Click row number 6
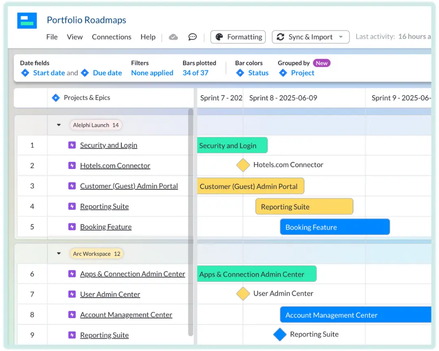Image resolution: width=439 pixels, height=351 pixels. coord(32,274)
